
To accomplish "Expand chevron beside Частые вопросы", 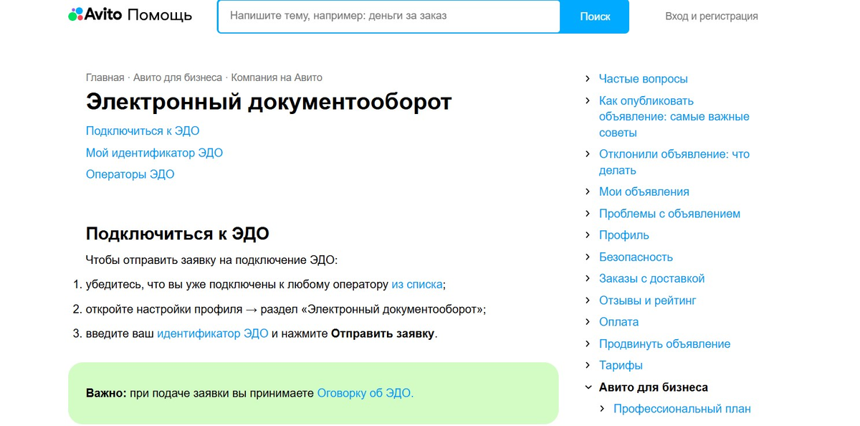I will click(588, 79).
